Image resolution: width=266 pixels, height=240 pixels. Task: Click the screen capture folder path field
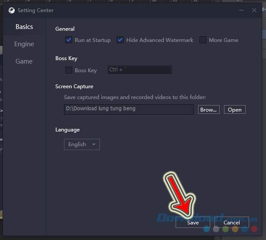pos(128,109)
